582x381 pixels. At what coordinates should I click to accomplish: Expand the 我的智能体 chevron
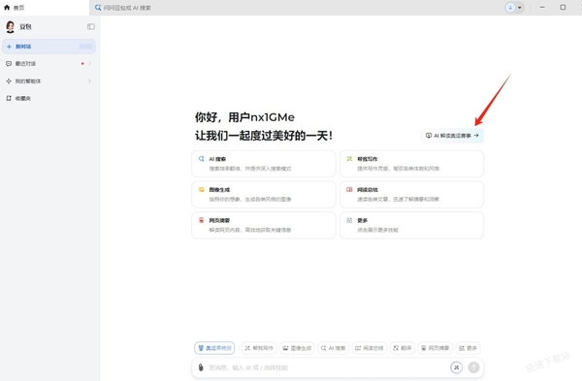tap(89, 80)
